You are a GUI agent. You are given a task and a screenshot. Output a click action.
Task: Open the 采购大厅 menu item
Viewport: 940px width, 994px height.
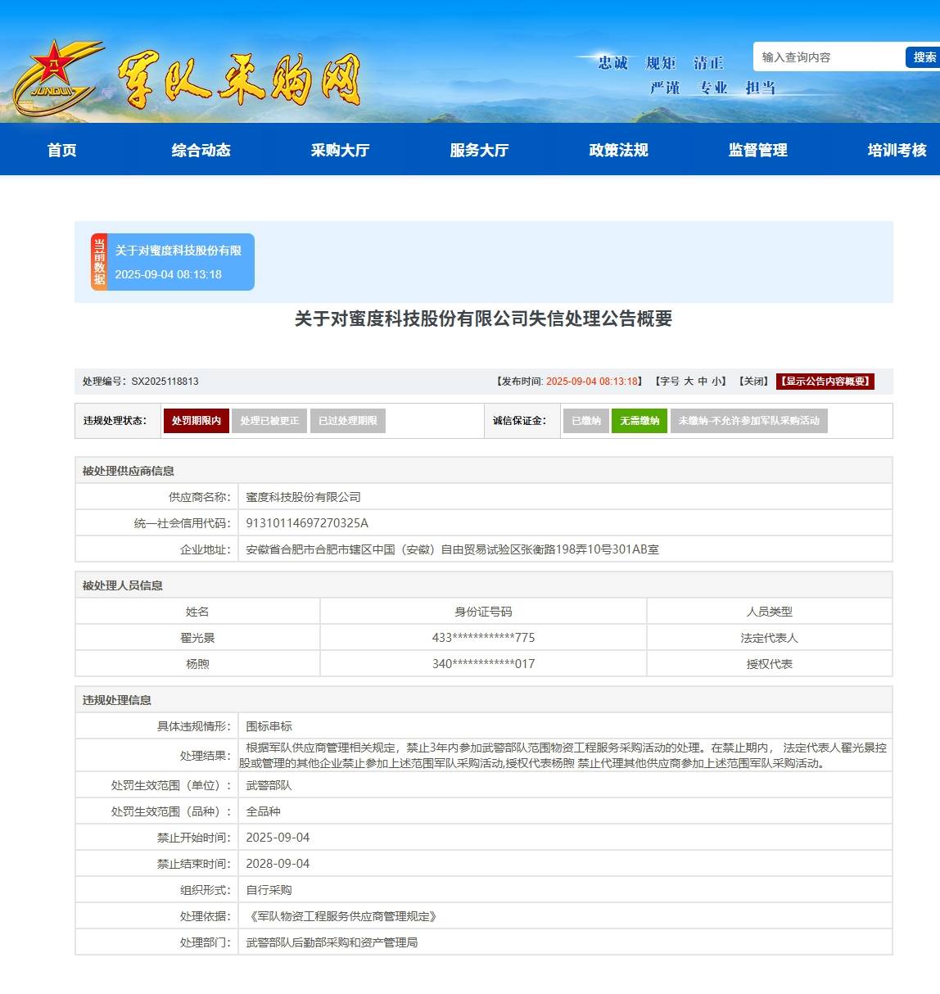[341, 150]
